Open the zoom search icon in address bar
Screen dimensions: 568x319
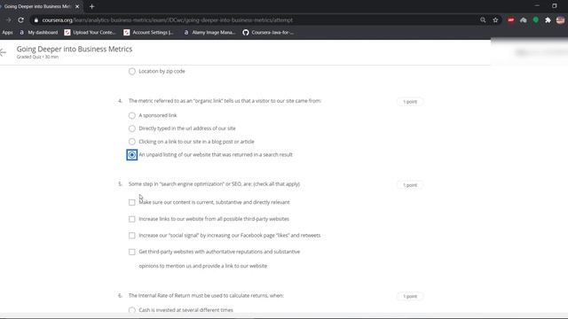(x=483, y=20)
